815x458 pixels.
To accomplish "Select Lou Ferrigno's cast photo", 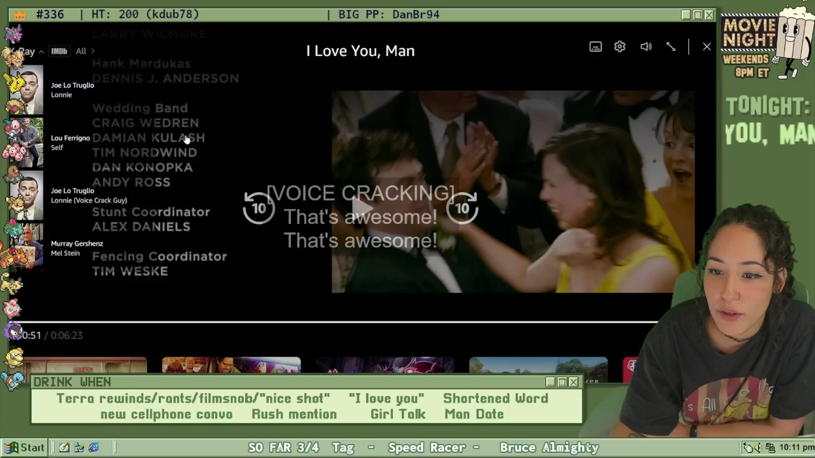I will click(26, 142).
